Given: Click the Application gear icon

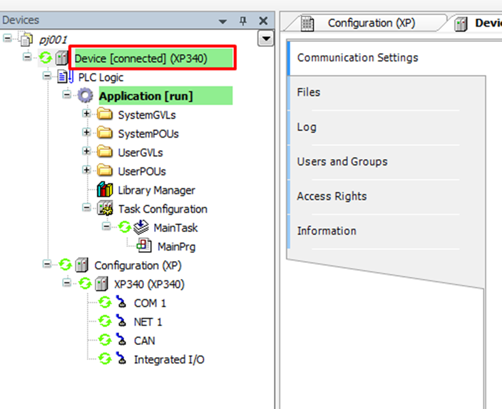Looking at the screenshot, I should pyautogui.click(x=85, y=96).
